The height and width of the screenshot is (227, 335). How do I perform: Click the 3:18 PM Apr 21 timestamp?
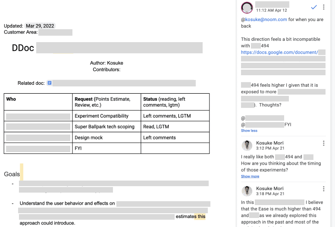coord(270,194)
